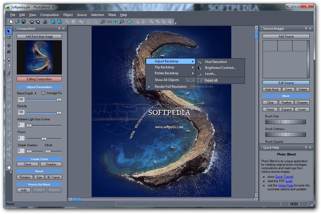
Task: Click the first blue backdrop icon
Action: tap(53, 22)
